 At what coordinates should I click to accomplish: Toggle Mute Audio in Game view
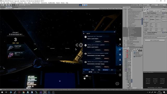tap(111, 9)
